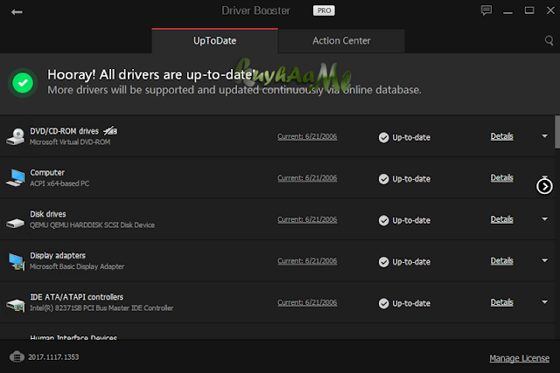Open Details for Computer
This screenshot has width=560, height=373.
(501, 177)
